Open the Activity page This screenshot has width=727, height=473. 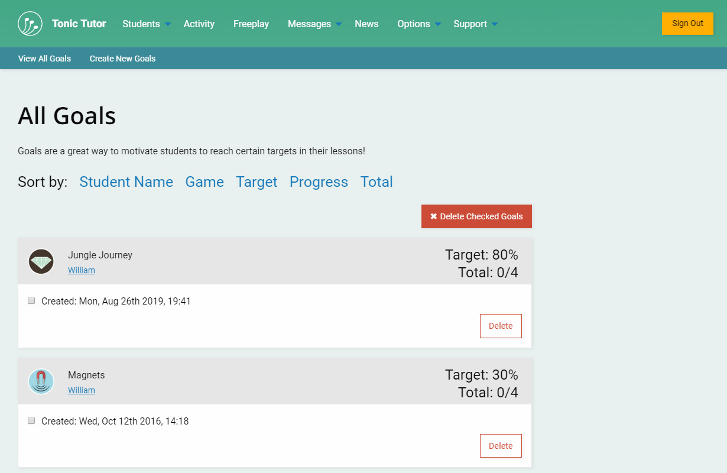click(x=199, y=24)
